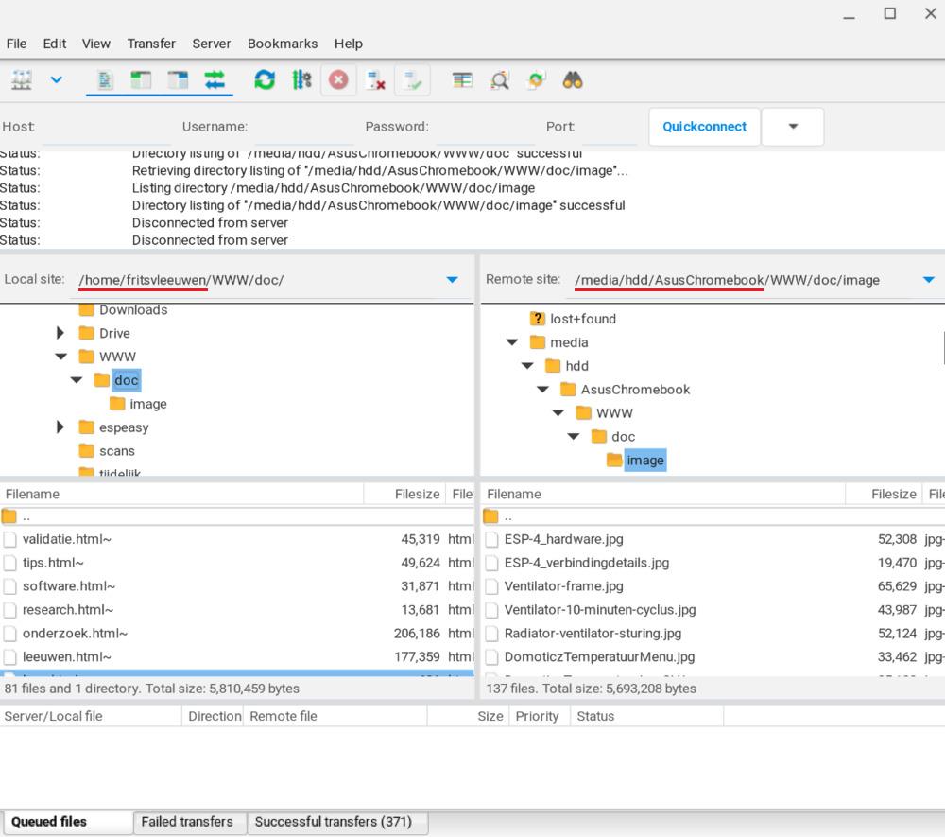The width and height of the screenshot is (945, 837).
Task: Open the Transfer menu
Action: pyautogui.click(x=151, y=44)
